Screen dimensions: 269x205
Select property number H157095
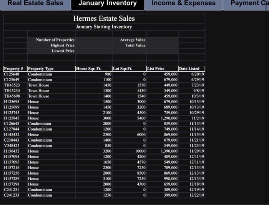pos(15,162)
